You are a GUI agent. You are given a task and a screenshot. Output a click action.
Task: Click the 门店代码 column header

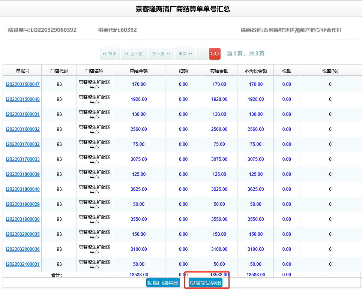[x=59, y=71]
